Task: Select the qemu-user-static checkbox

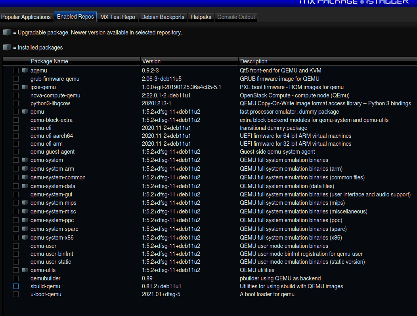Action: (x=16, y=262)
